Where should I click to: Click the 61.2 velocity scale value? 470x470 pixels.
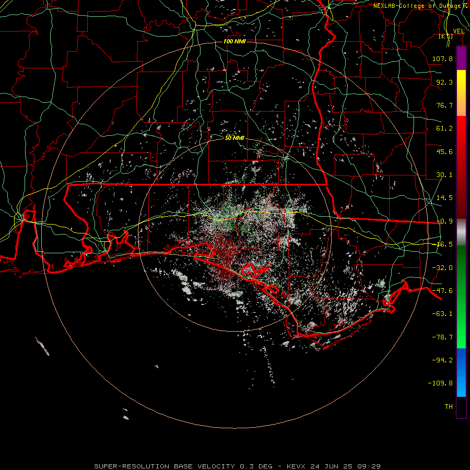point(444,128)
